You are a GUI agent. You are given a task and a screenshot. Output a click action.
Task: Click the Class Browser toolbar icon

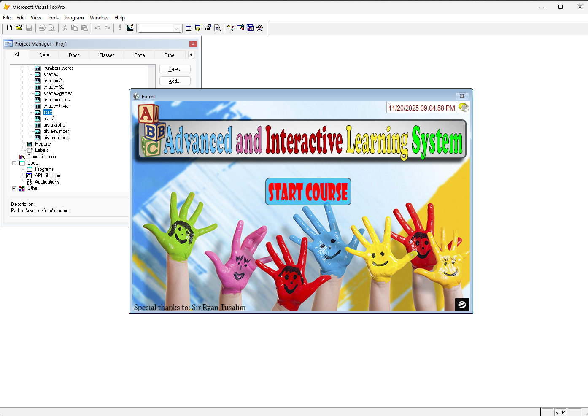231,28
